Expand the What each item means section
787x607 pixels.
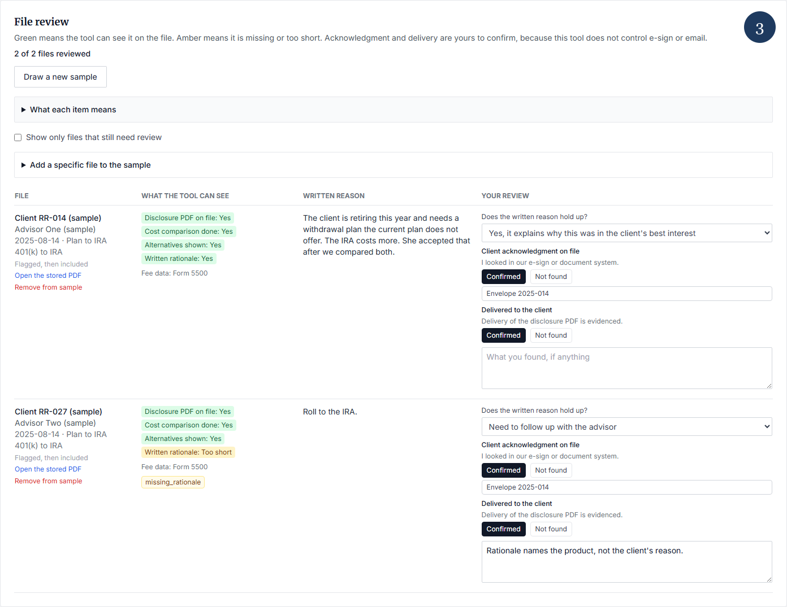click(393, 110)
